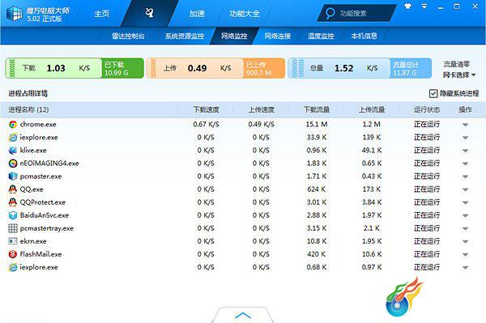Click the 流量清零 link
The width and height of the screenshot is (486, 323).
click(456, 65)
